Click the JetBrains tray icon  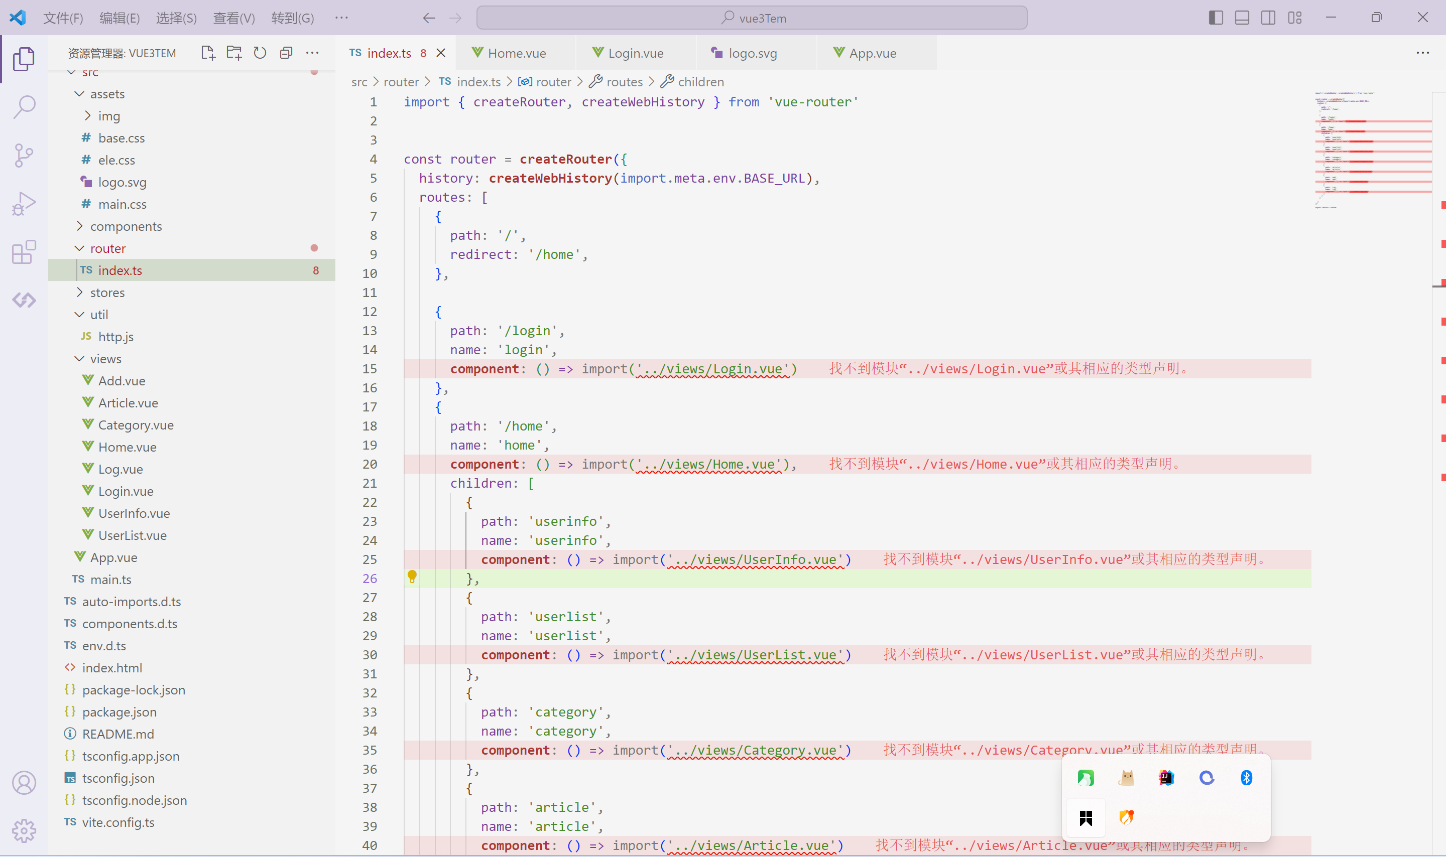1166,778
